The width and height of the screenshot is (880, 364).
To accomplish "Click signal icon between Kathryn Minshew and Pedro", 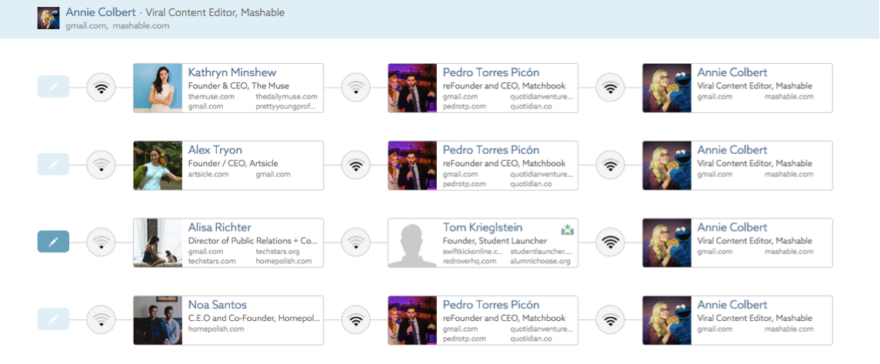I will (x=355, y=88).
